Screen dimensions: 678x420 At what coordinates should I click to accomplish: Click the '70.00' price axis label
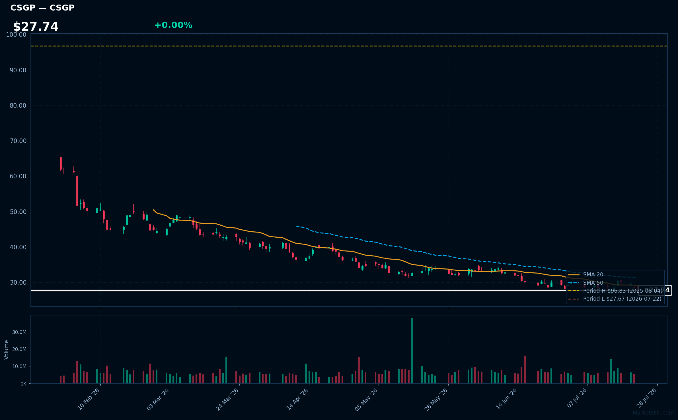pyautogui.click(x=18, y=141)
